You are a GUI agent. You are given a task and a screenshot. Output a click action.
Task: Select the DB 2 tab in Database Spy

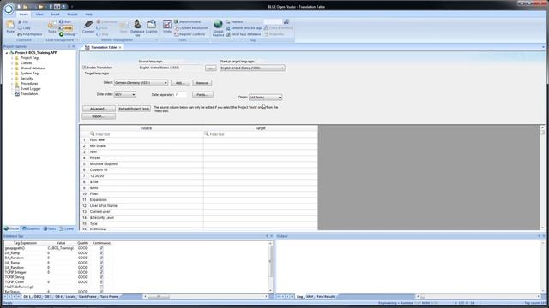(38, 297)
